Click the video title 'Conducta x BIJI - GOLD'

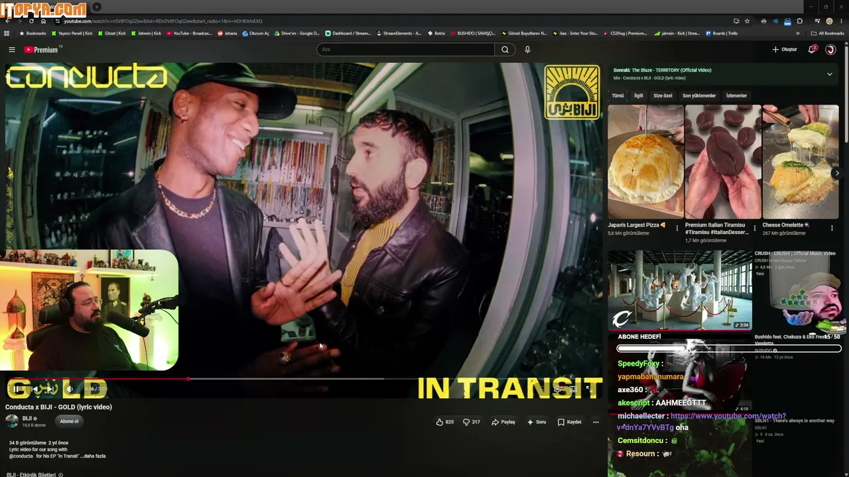58,407
